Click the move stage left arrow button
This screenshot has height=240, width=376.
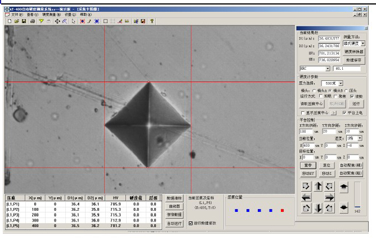306,197
